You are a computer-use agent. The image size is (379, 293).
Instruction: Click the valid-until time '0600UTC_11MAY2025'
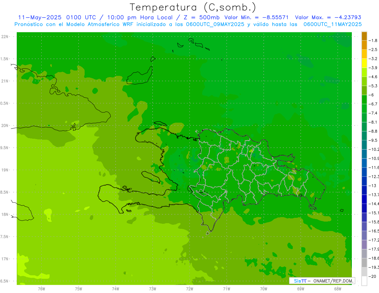point(333,24)
